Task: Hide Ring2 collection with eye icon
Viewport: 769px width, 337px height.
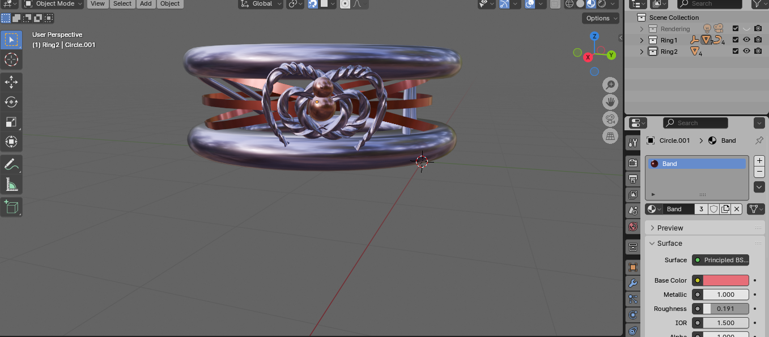Action: [x=747, y=52]
